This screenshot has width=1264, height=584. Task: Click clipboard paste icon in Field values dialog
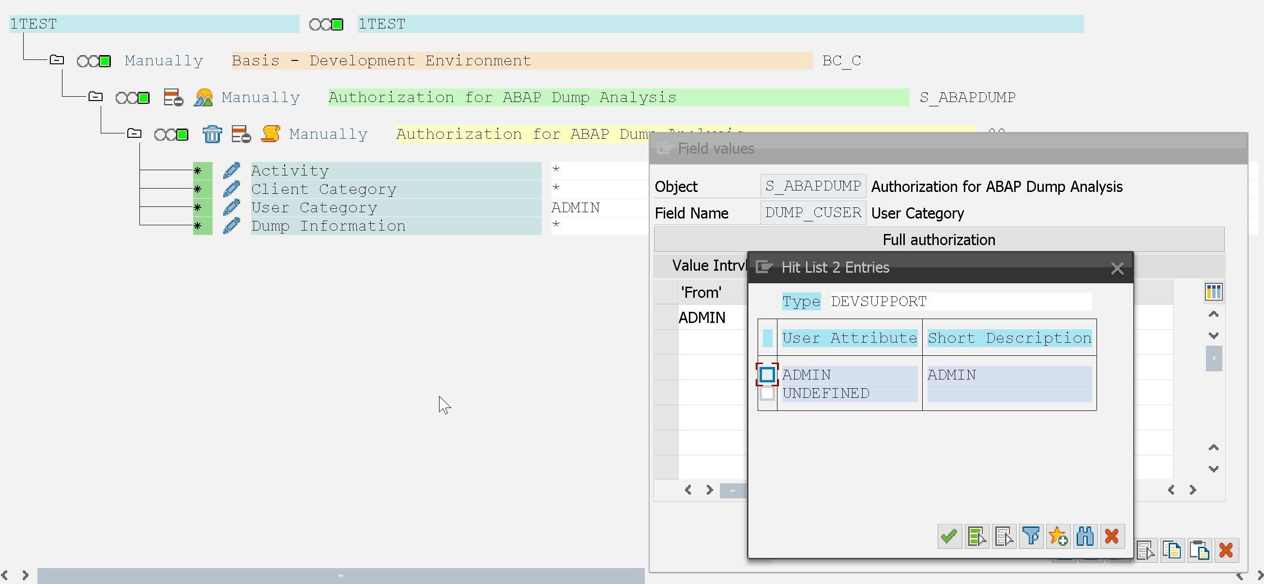1199,550
